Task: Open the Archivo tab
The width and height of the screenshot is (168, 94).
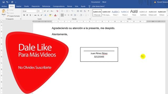Action: tap(4, 6)
